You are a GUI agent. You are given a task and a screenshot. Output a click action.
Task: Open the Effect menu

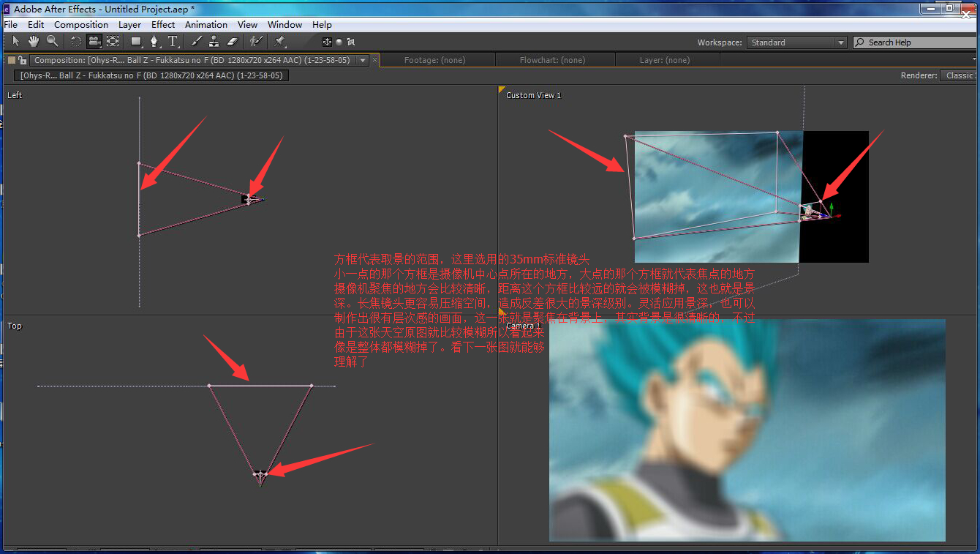(x=163, y=24)
